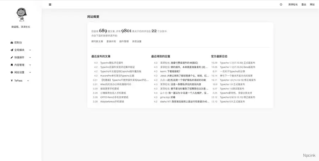Open article 【完善版】Typecho不使用插件实现Ajax评论
Screen dimensions: 319x161
click(x=124, y=80)
